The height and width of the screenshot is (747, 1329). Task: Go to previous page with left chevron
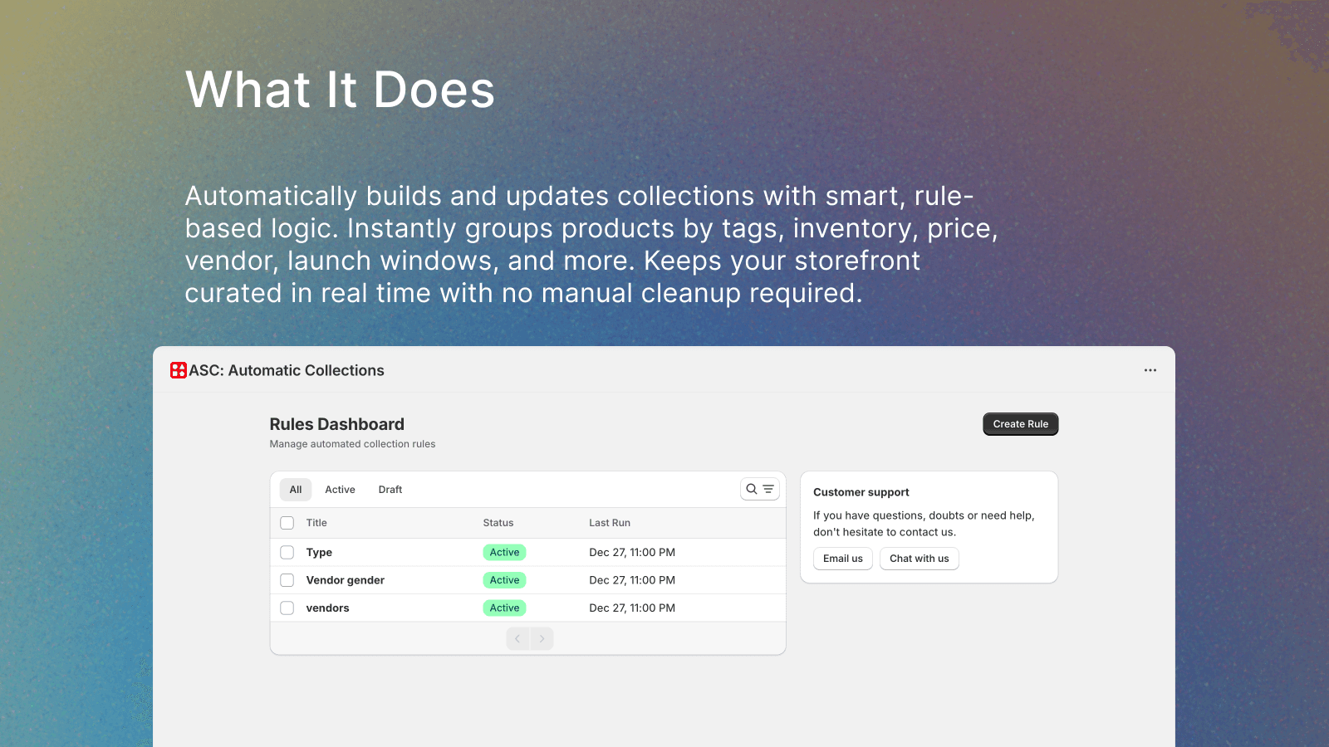[517, 638]
